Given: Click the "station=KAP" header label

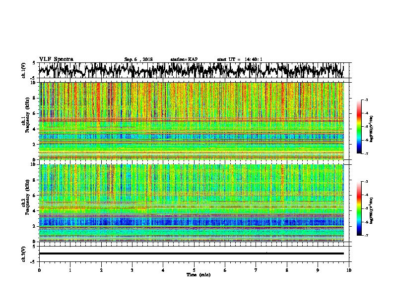Looking at the screenshot, I should (184, 59).
